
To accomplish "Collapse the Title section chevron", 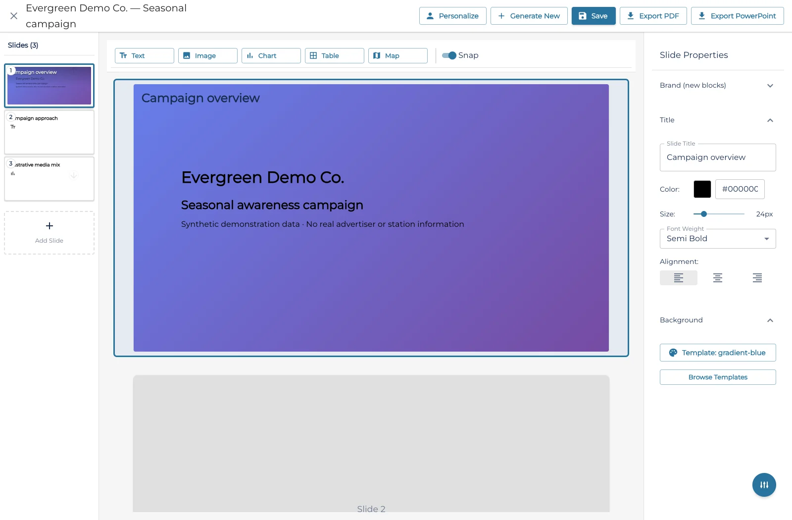I will tap(770, 120).
